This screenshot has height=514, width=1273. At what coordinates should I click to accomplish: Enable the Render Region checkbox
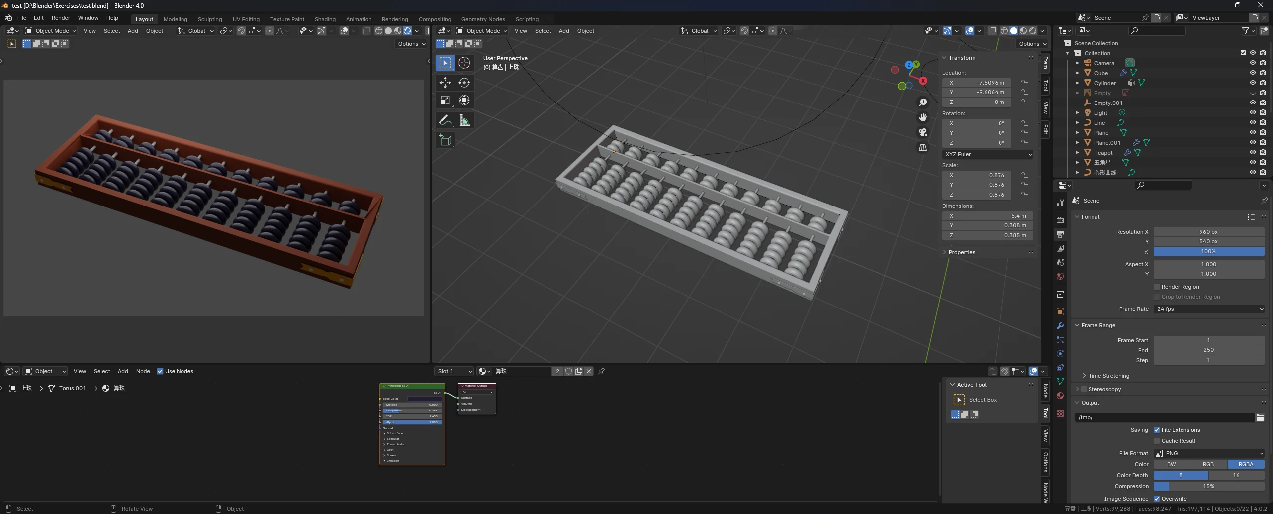pos(1157,287)
